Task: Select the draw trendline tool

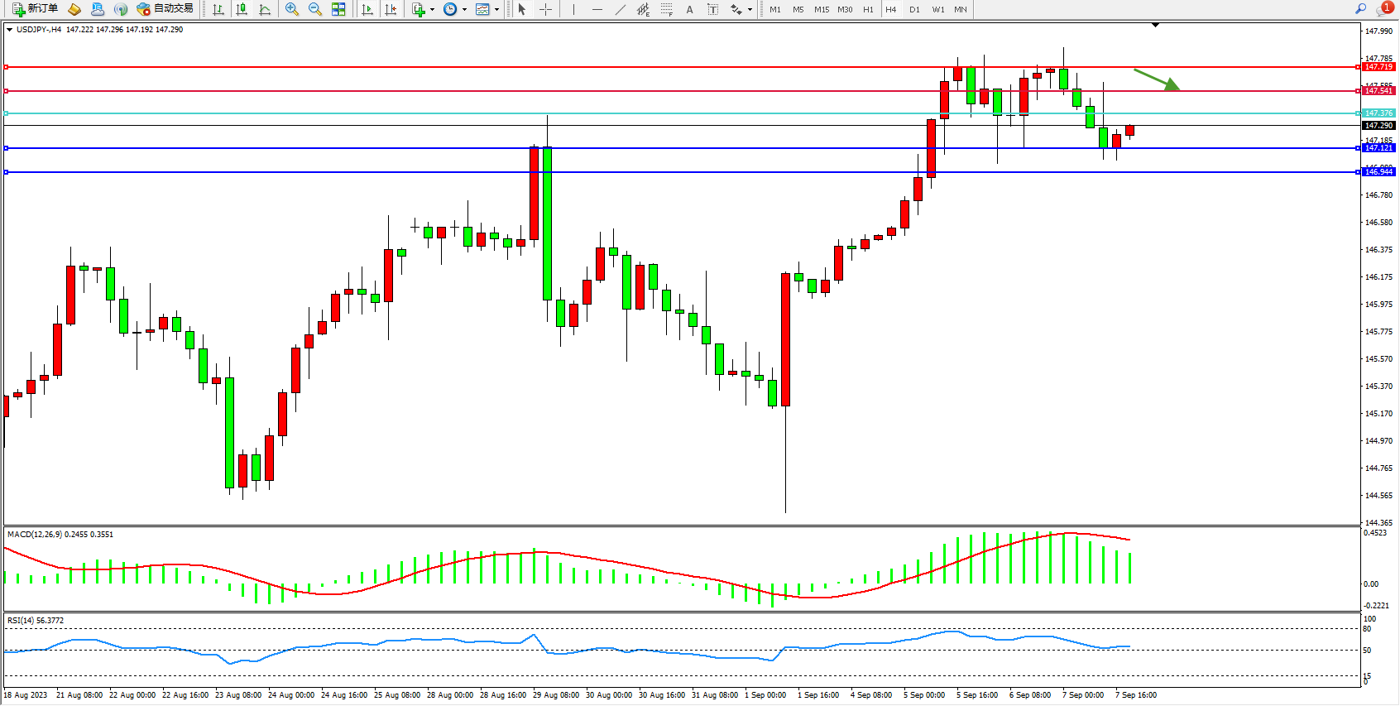Action: point(620,9)
